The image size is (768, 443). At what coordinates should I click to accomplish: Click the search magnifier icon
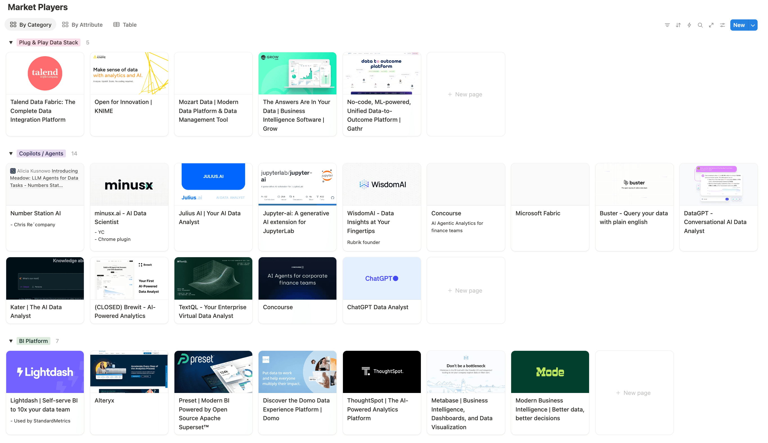pyautogui.click(x=700, y=25)
